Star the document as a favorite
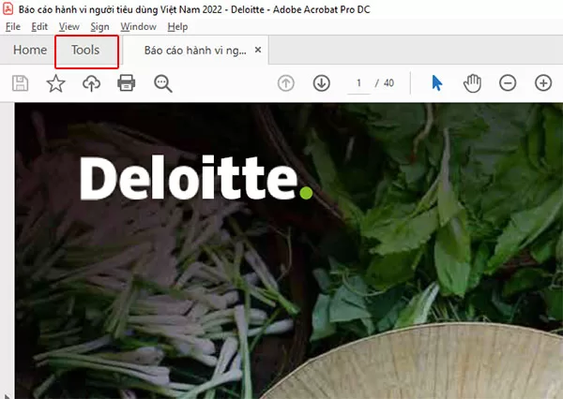This screenshot has width=563, height=399. point(56,83)
